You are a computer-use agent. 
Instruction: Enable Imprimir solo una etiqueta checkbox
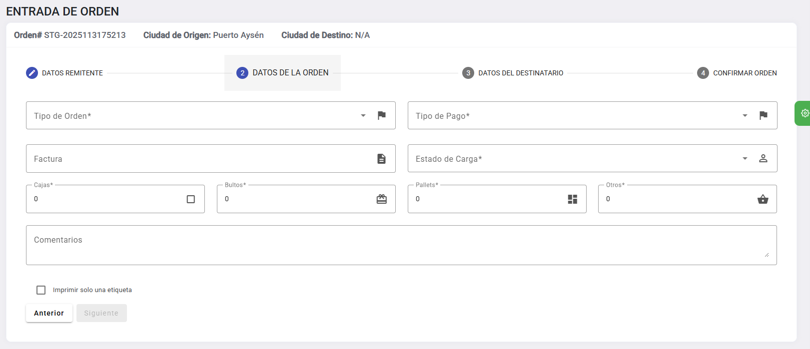41,290
